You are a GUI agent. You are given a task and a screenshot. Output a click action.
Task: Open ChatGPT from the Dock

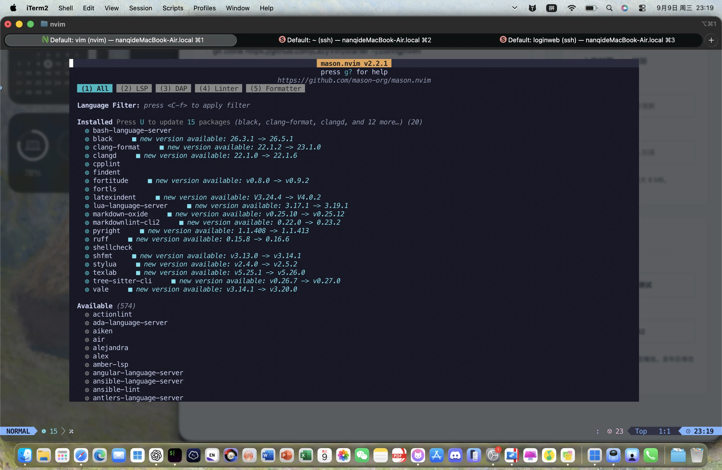[x=156, y=455]
